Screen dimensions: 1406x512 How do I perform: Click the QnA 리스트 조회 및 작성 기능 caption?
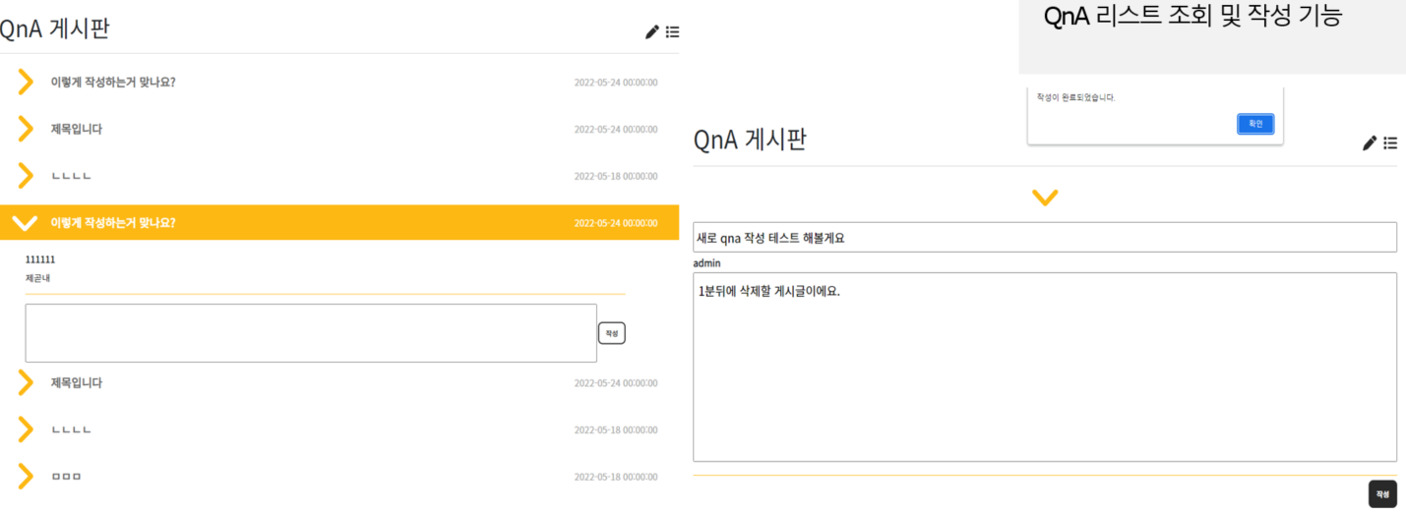click(1193, 17)
